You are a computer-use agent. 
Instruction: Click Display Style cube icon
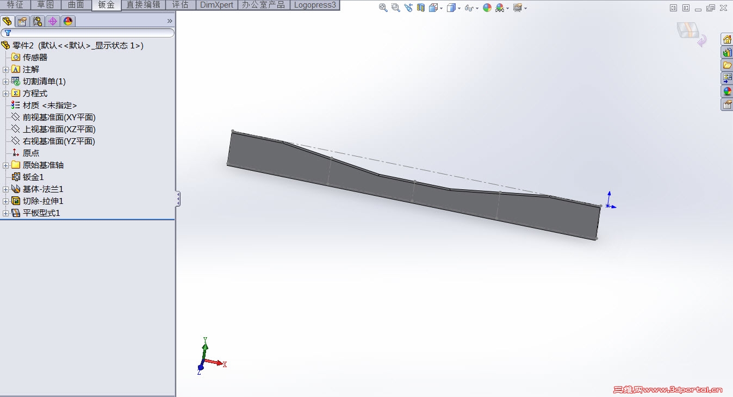[x=451, y=8]
